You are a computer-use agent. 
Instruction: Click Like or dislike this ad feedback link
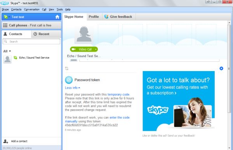[x=169, y=136]
